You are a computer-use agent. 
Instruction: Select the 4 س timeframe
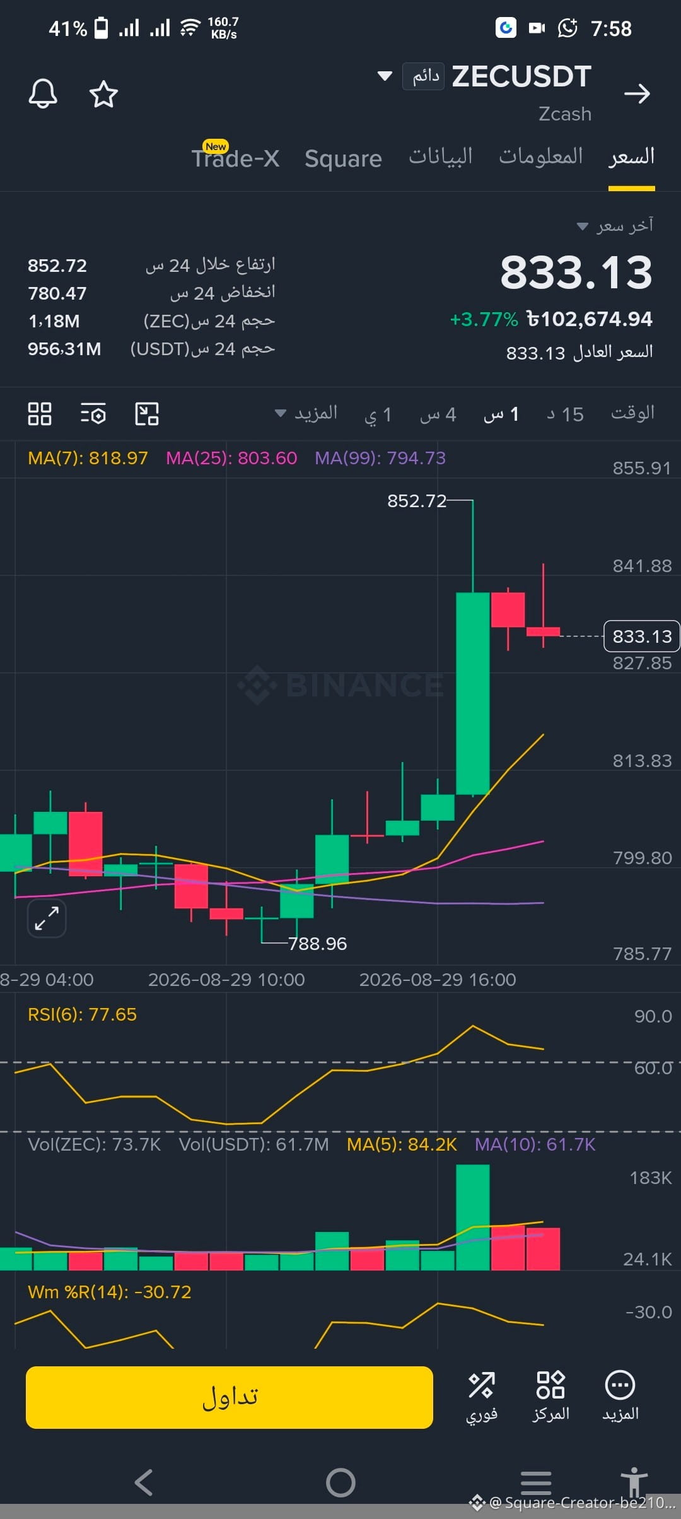(438, 414)
